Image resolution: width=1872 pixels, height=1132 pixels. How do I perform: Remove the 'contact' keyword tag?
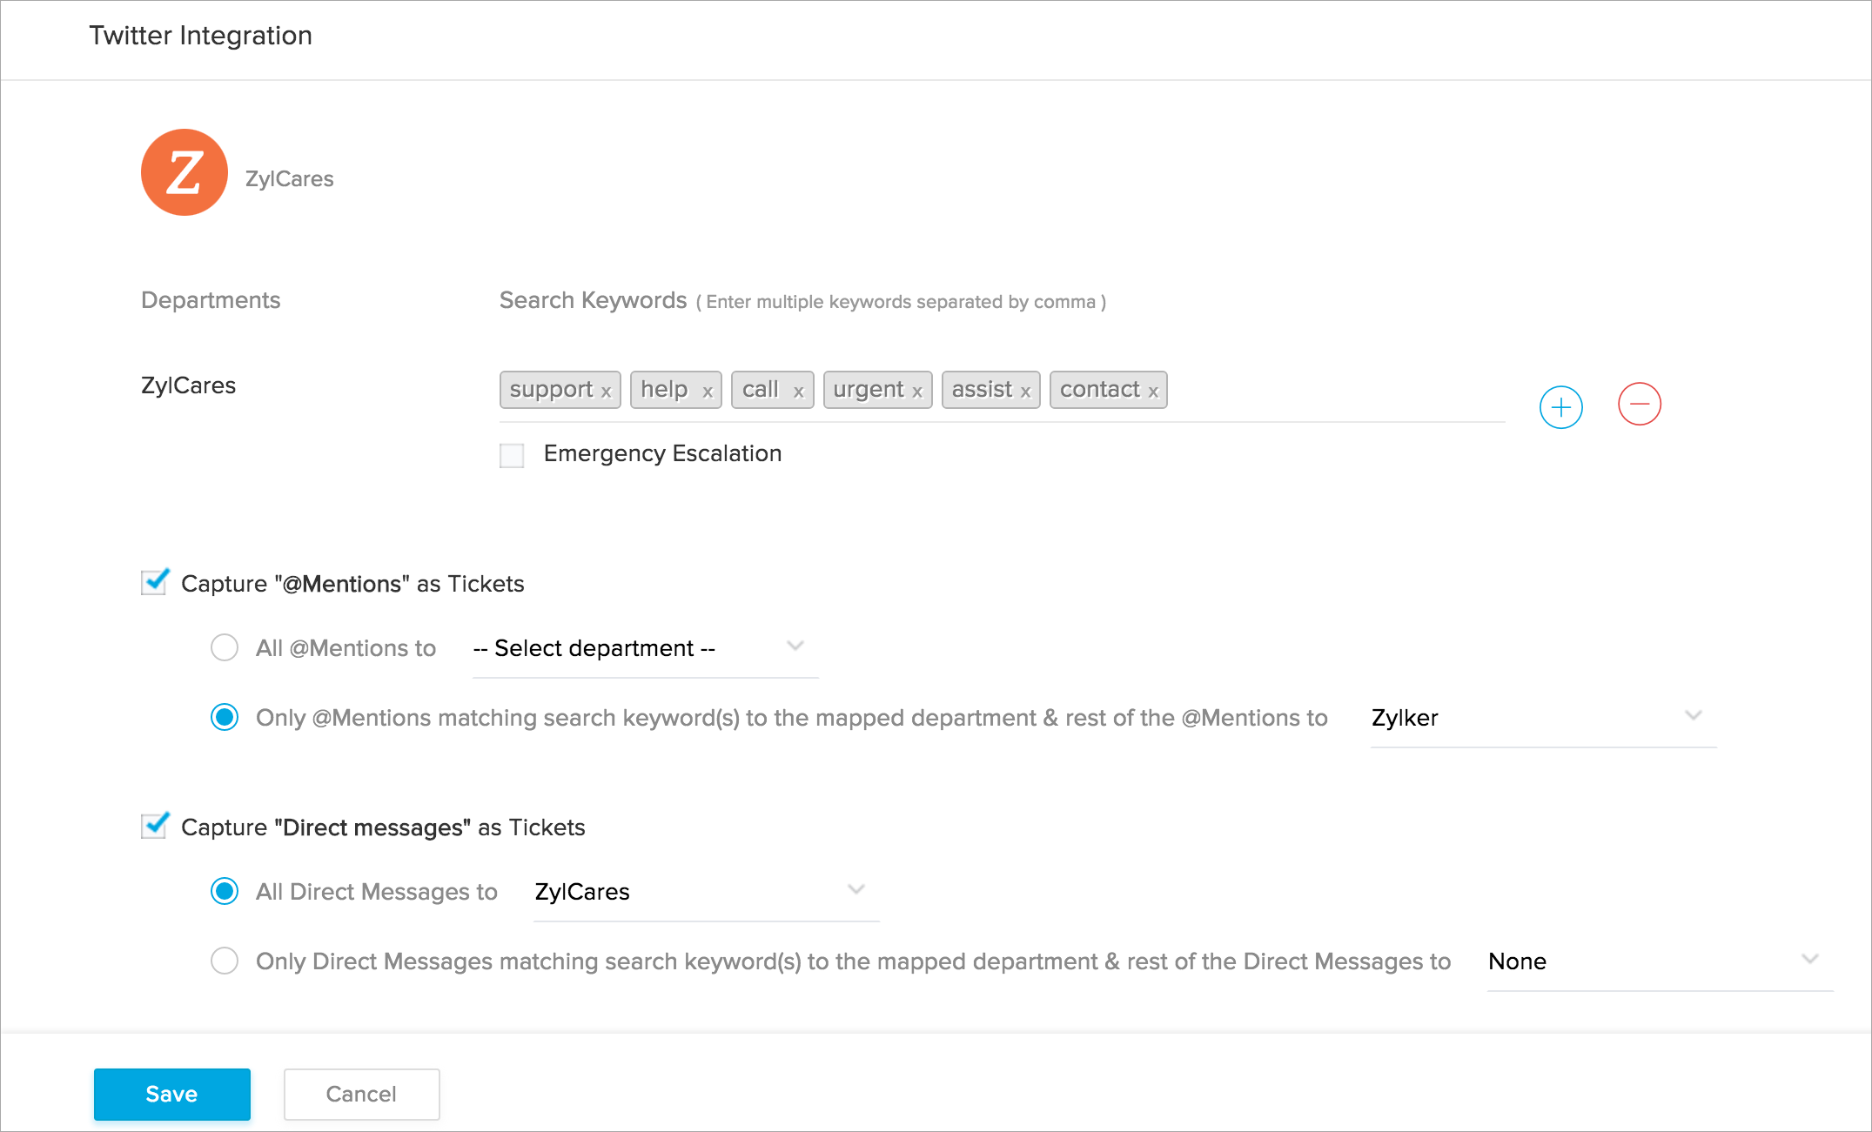click(x=1153, y=392)
